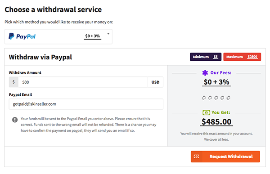This screenshot has height=174, width=270.
Task: Click the Request Withdrawal button
Action: [x=225, y=156]
